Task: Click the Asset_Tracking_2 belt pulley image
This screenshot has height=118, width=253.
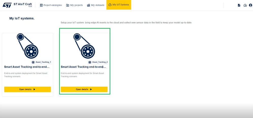Action: pyautogui.click(x=84, y=46)
